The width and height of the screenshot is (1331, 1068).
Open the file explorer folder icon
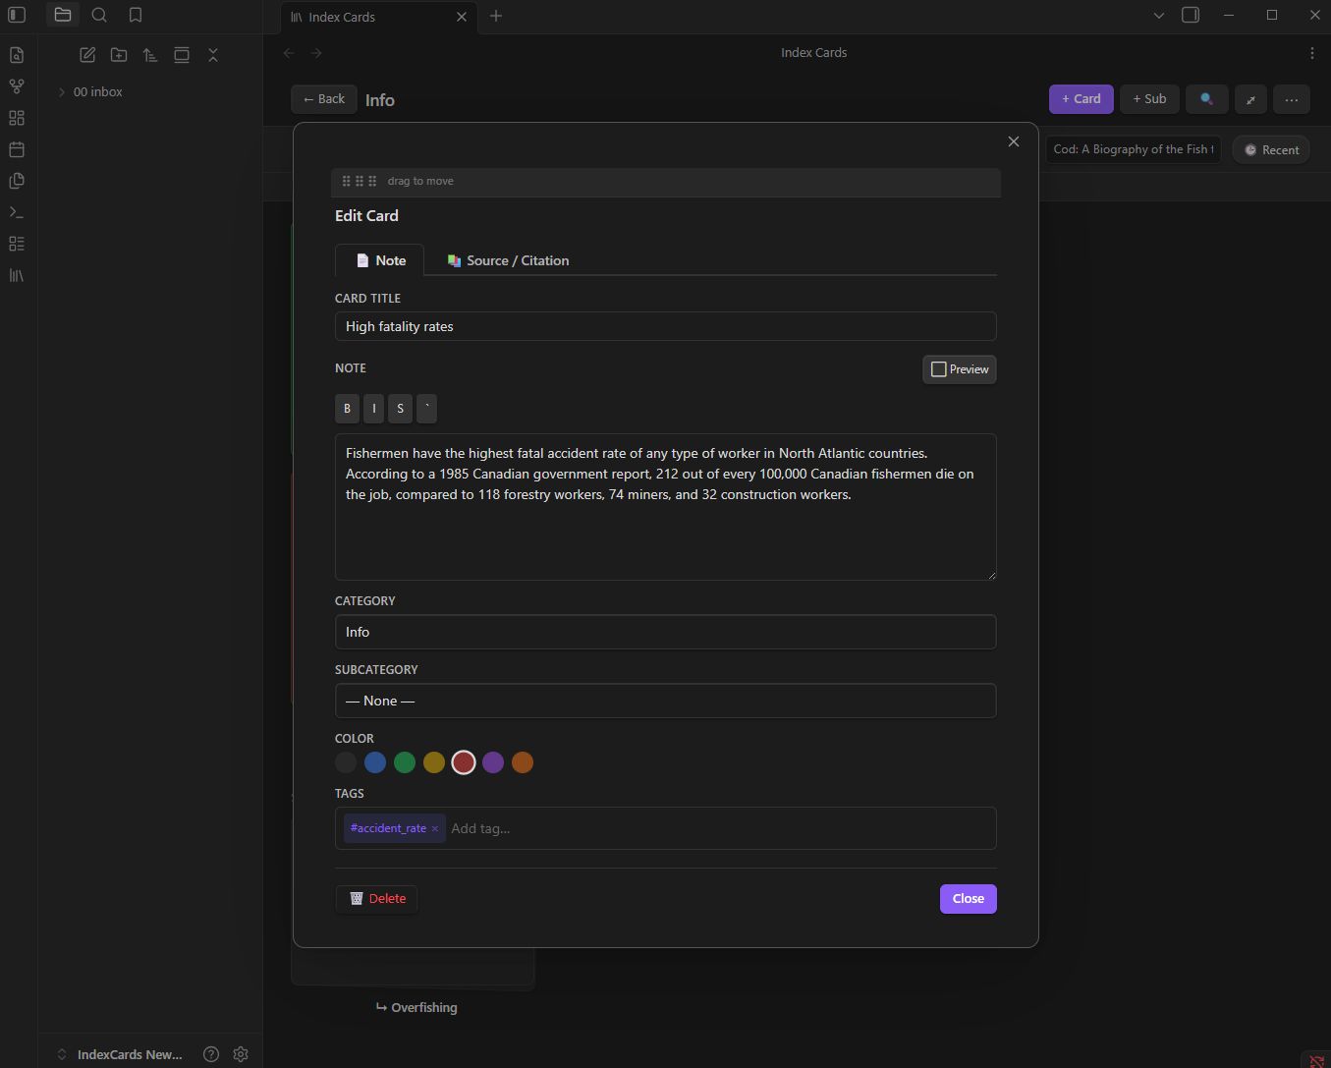(63, 15)
